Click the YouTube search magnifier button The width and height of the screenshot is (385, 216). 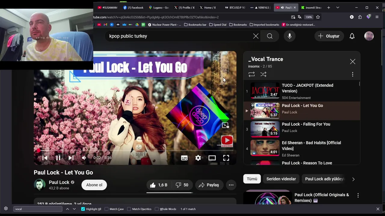click(270, 36)
